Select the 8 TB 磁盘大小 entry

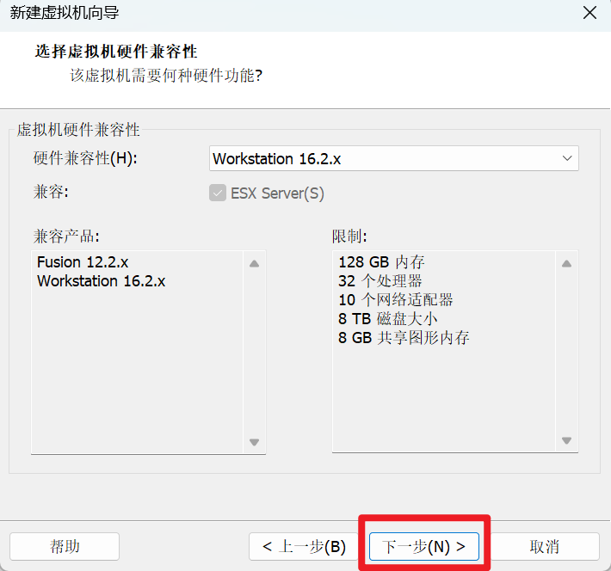[x=388, y=318]
